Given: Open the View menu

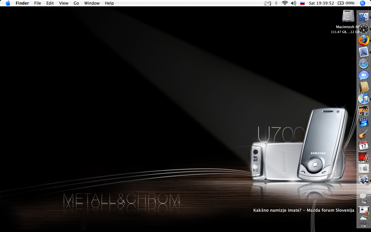Looking at the screenshot, I should click(64, 3).
